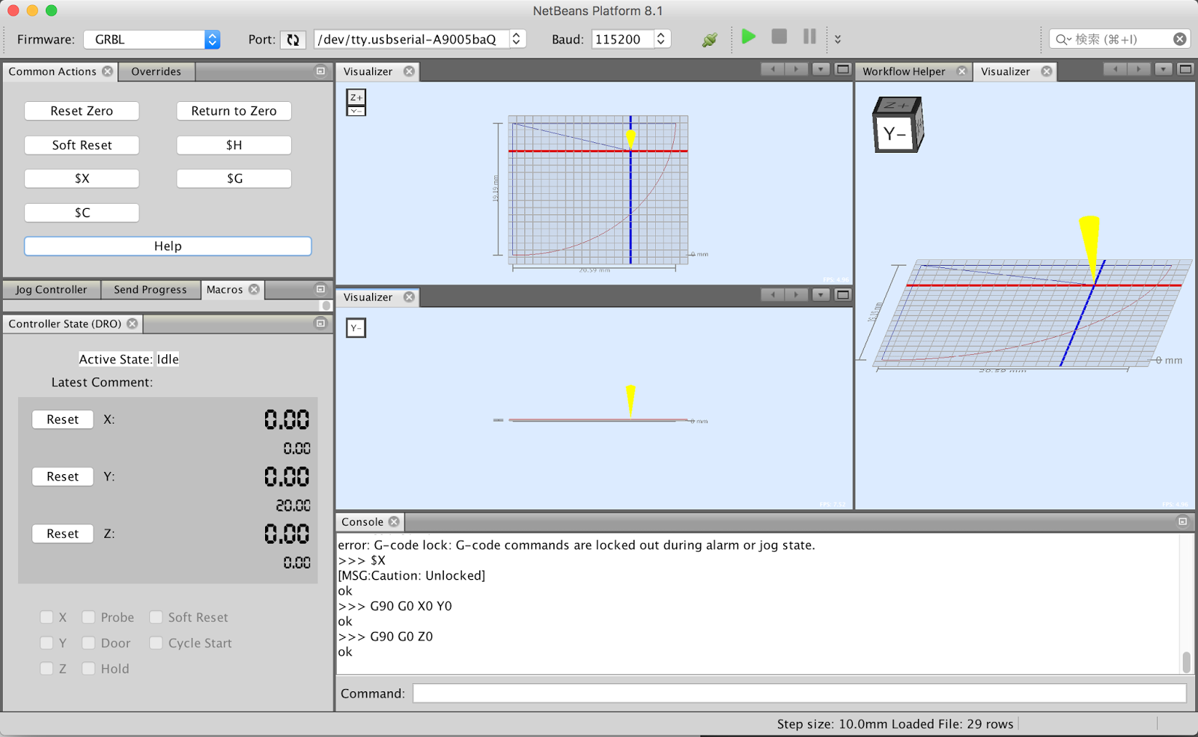Click the connect plug icon
This screenshot has height=737, width=1198.
(x=708, y=38)
